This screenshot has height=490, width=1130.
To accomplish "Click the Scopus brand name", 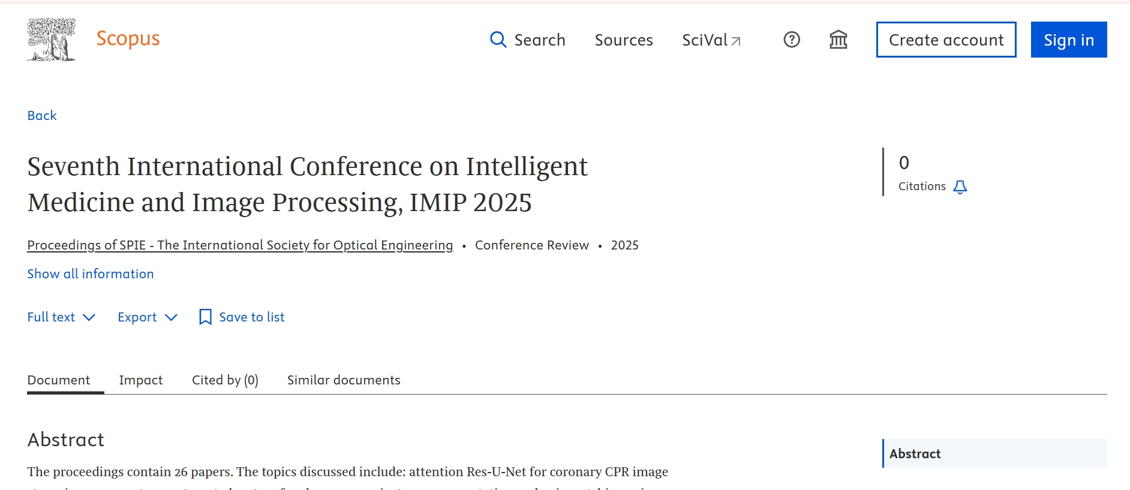I will click(128, 38).
